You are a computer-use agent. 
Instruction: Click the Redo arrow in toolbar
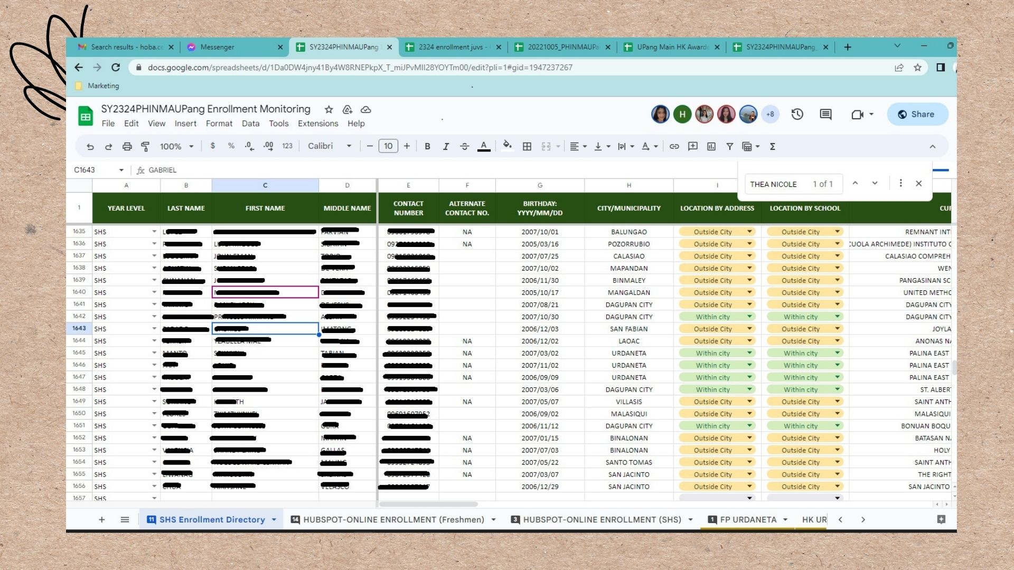109,147
